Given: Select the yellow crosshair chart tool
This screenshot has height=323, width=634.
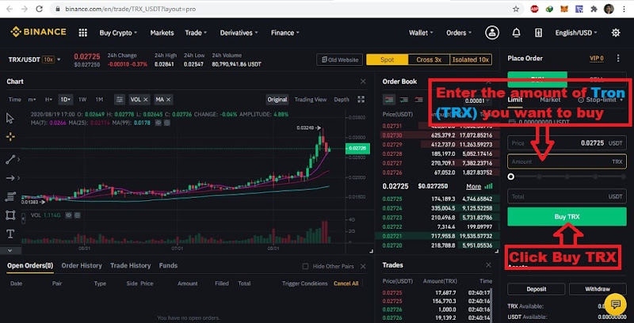Looking at the screenshot, I should [x=10, y=137].
